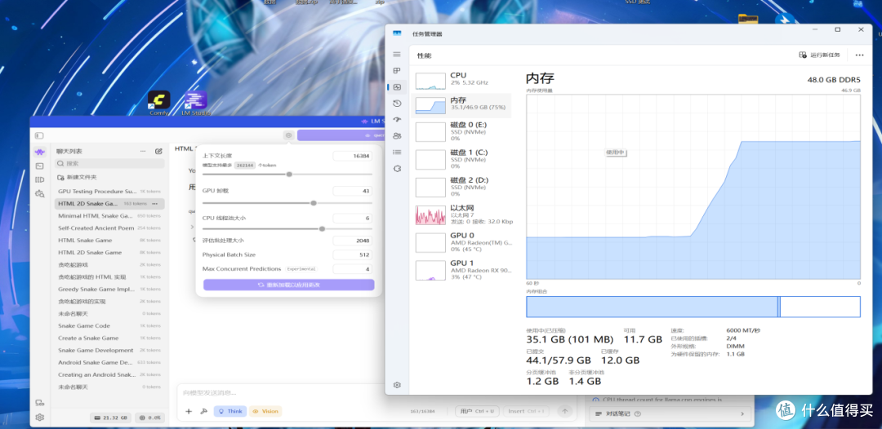Screen dimensions: 882x429
Task: Expand the collapsed chevron in chat message
Action: 192,227
